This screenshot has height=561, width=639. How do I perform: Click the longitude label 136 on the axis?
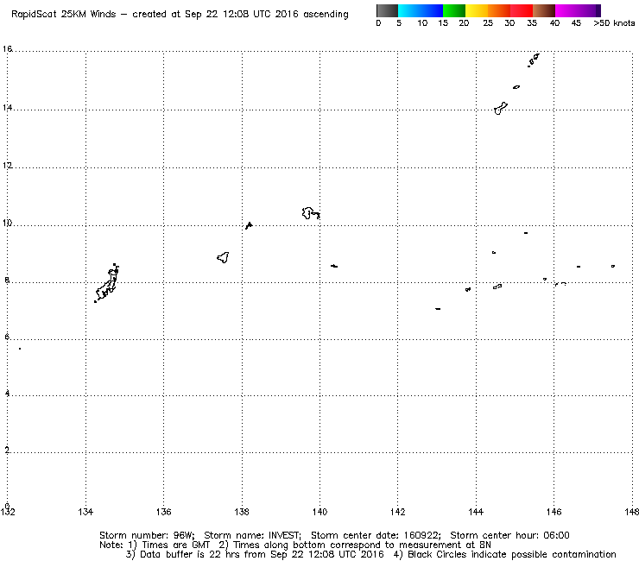tap(164, 512)
